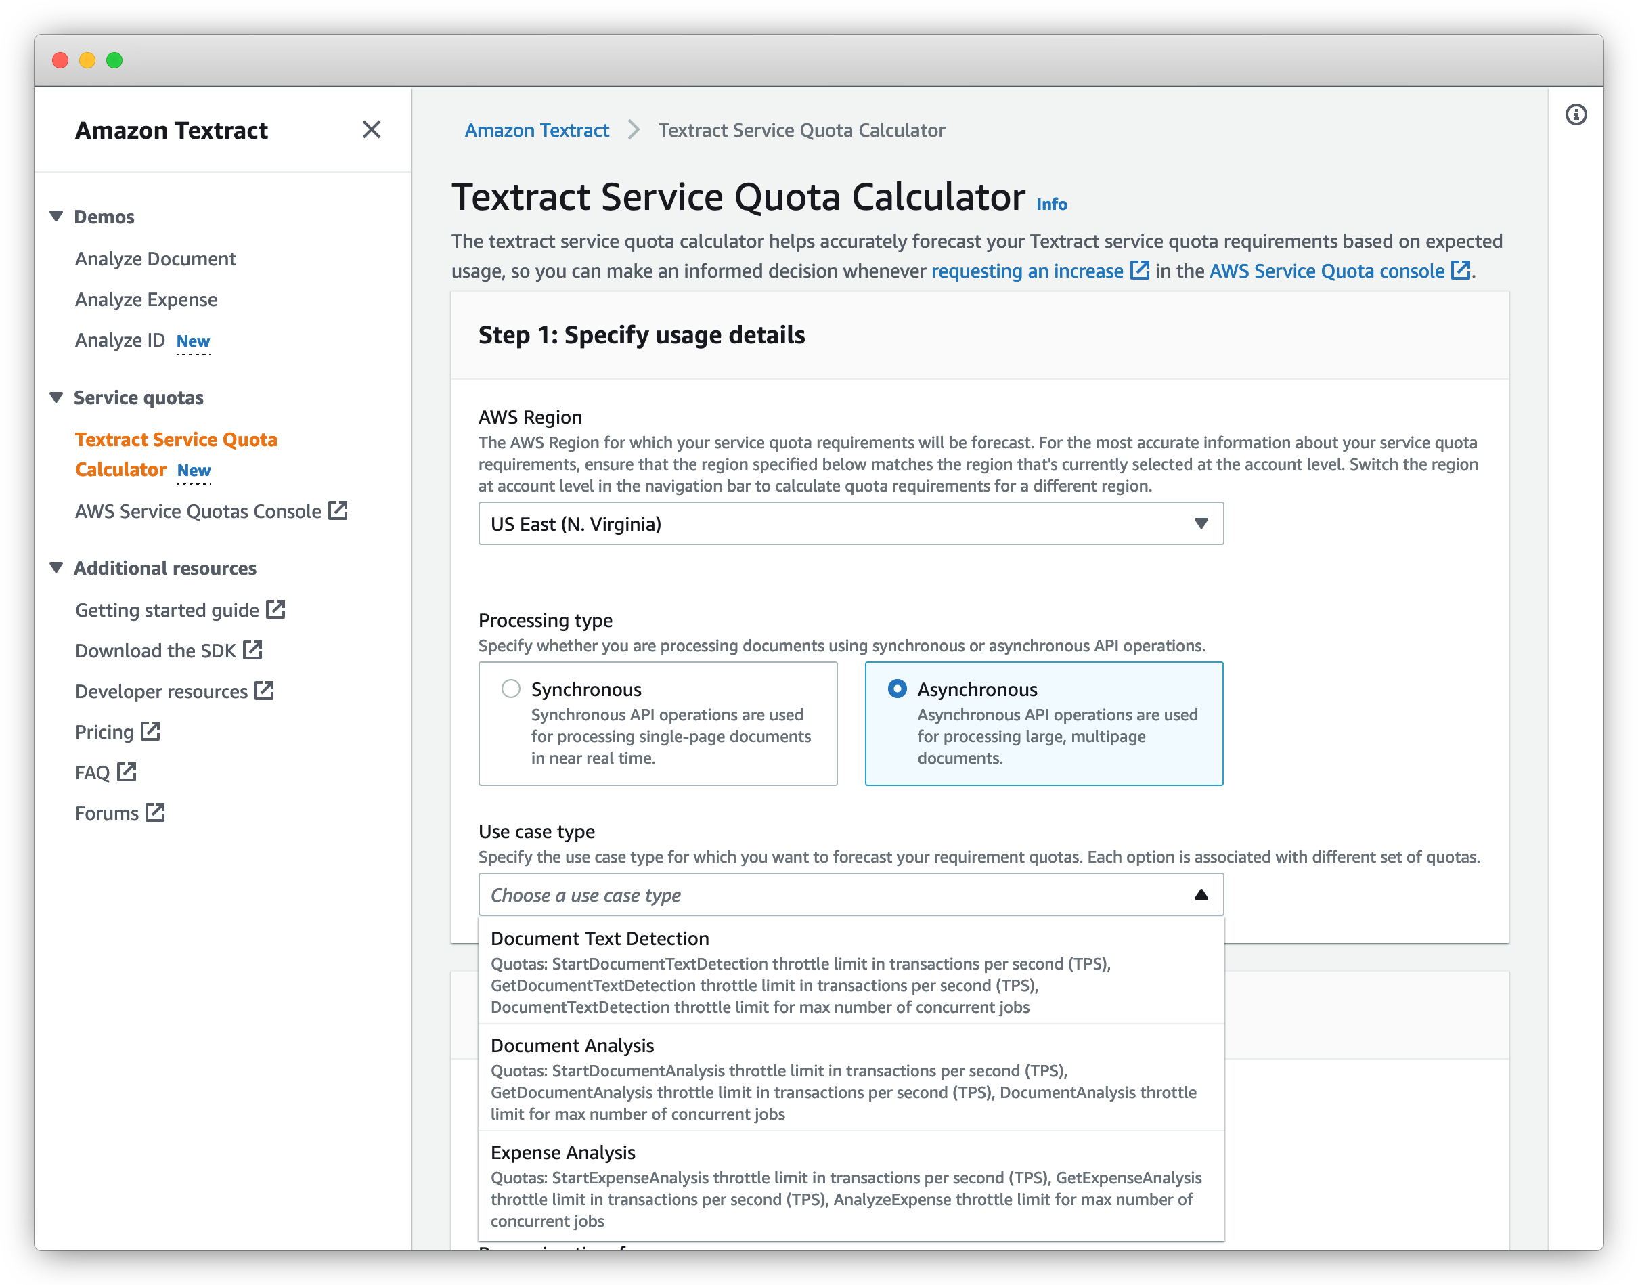The height and width of the screenshot is (1285, 1638).
Task: Click the Amazon Textract breadcrumb link
Action: coord(536,130)
